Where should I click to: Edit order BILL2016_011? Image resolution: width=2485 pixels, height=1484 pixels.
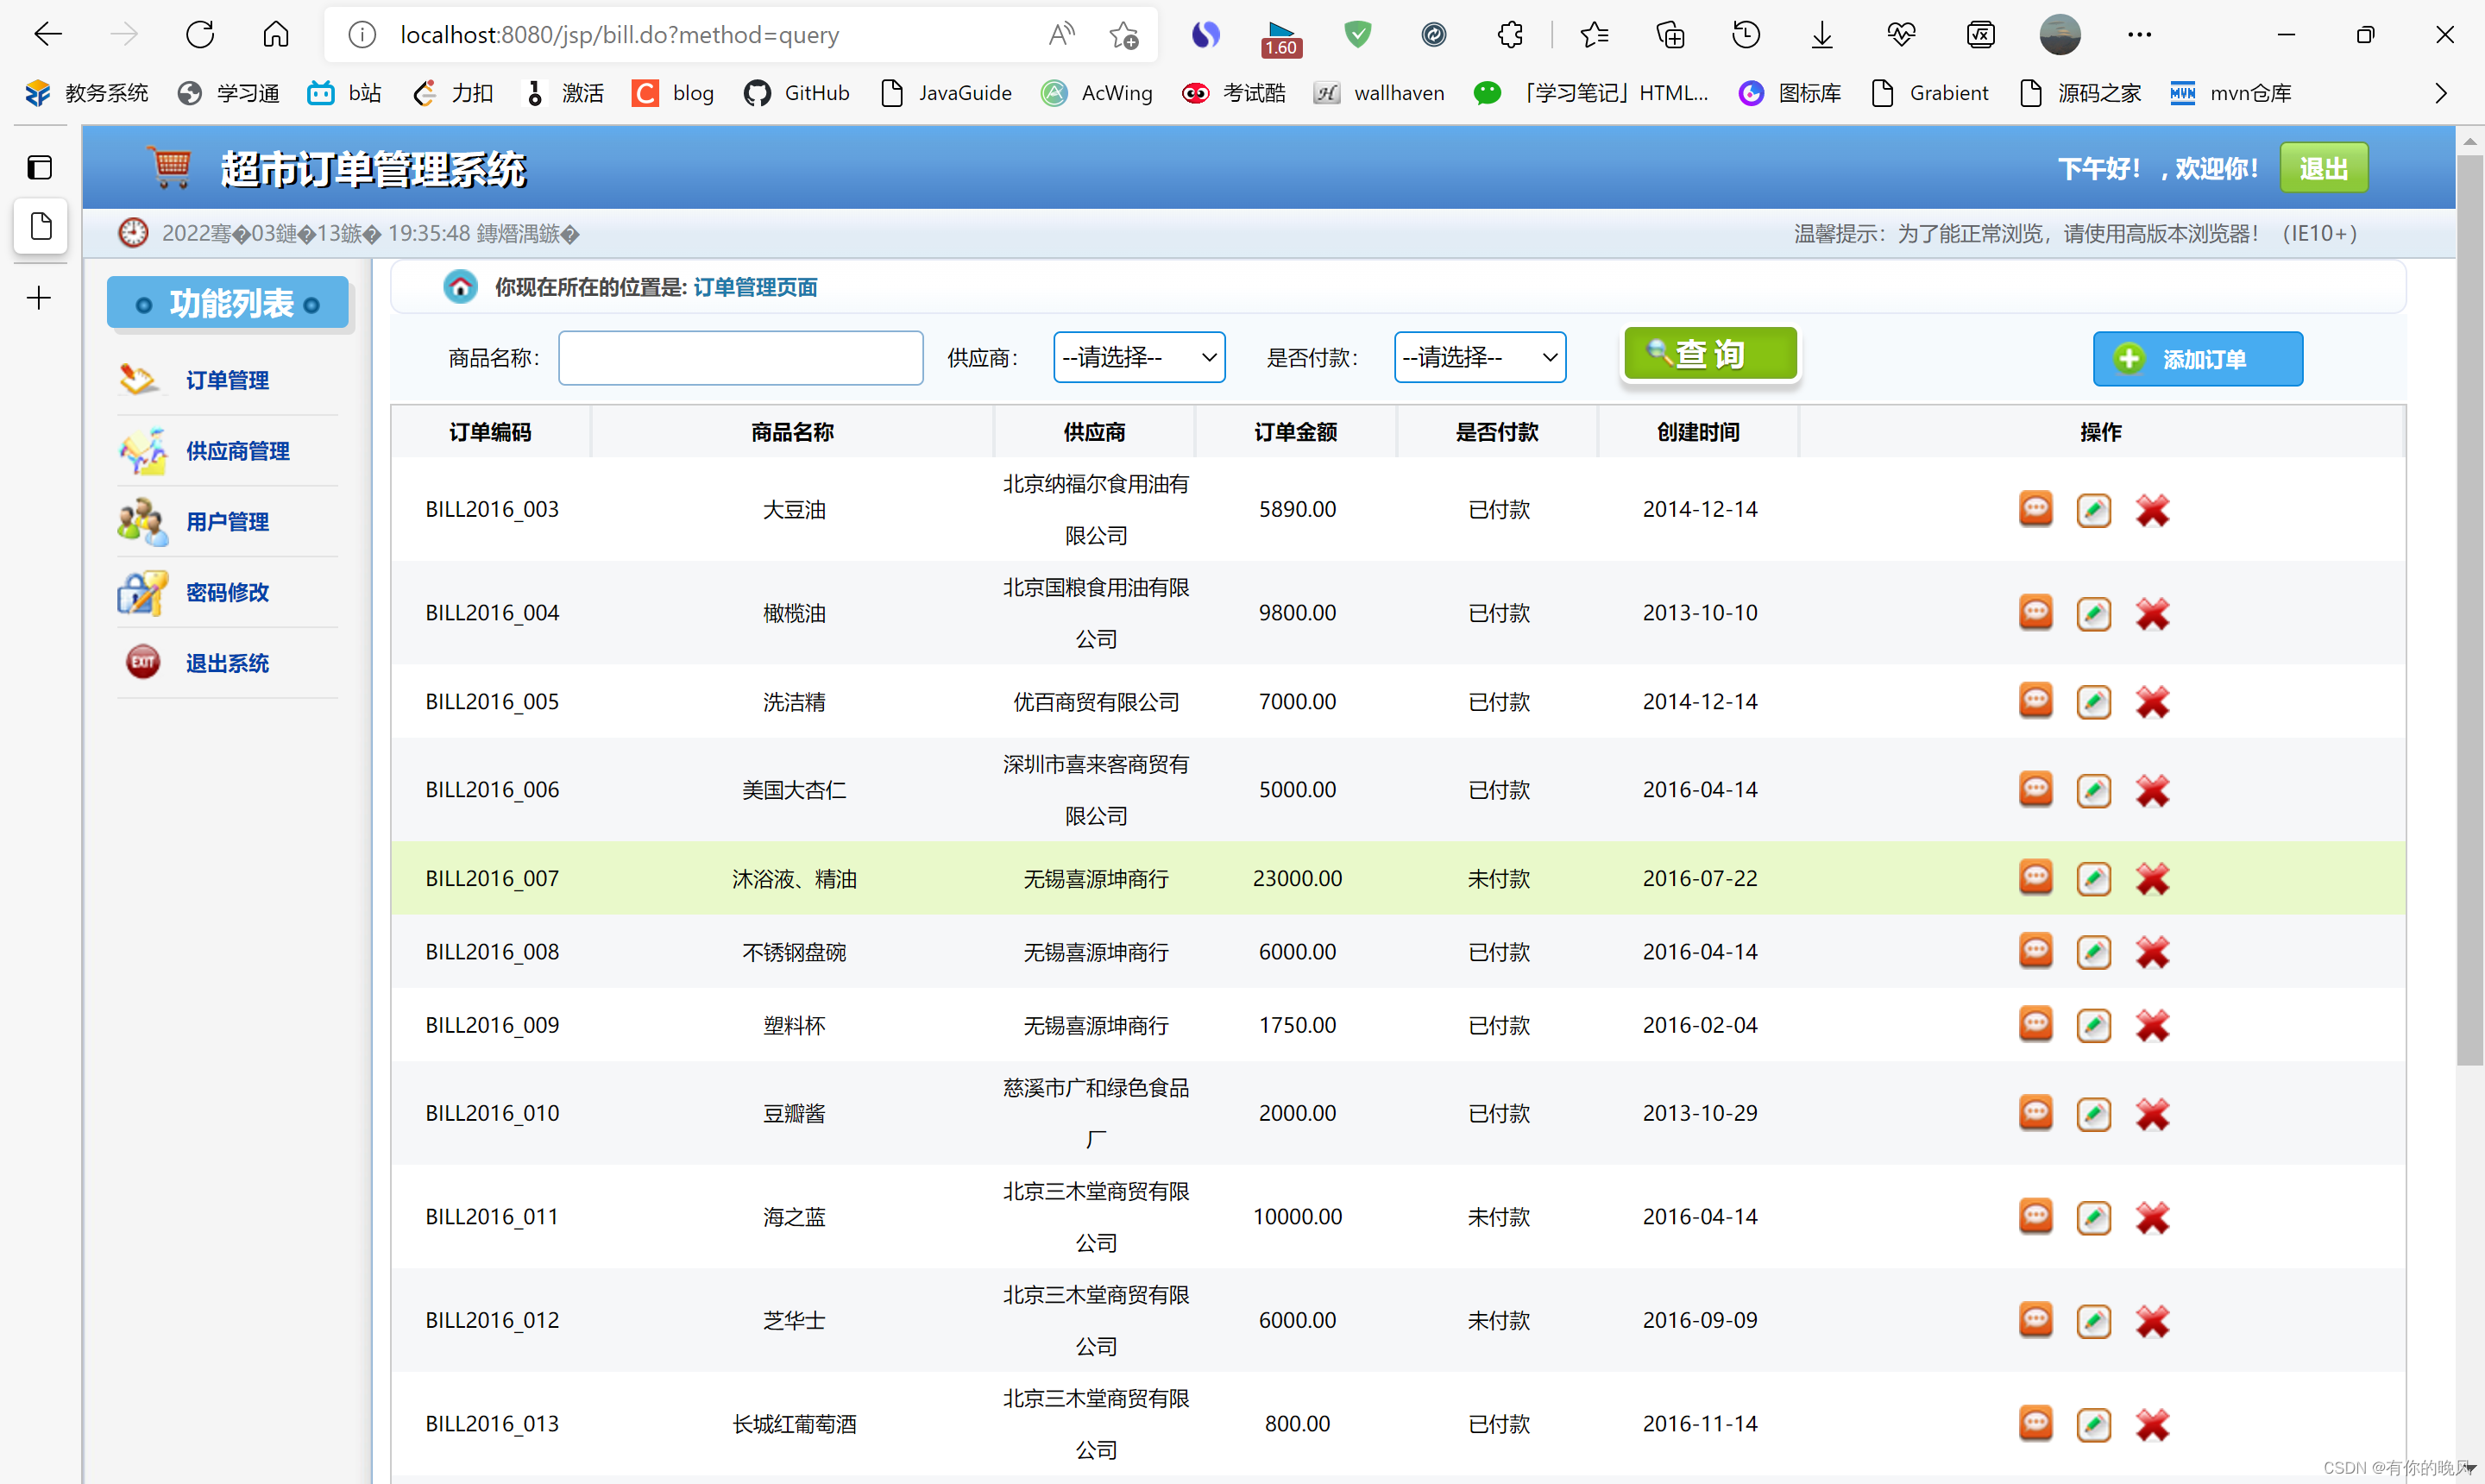[x=2093, y=1217]
